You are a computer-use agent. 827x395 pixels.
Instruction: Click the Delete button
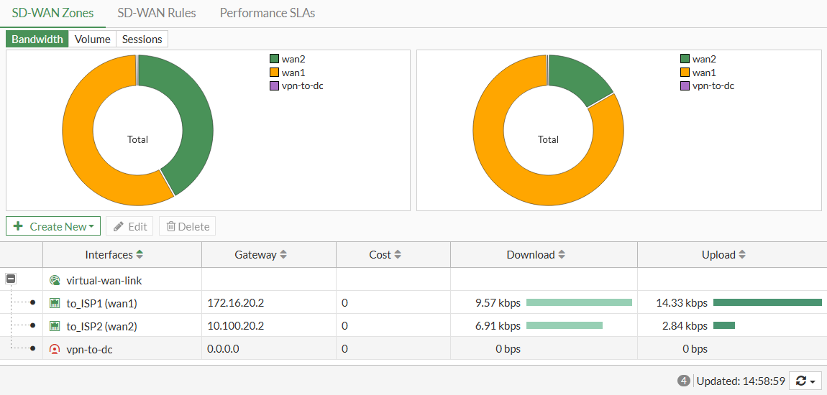[x=187, y=226]
